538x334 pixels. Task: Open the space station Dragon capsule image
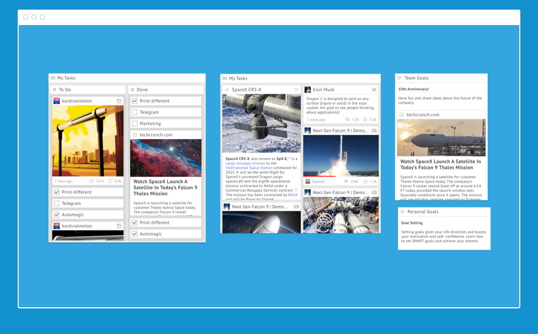coord(262,123)
